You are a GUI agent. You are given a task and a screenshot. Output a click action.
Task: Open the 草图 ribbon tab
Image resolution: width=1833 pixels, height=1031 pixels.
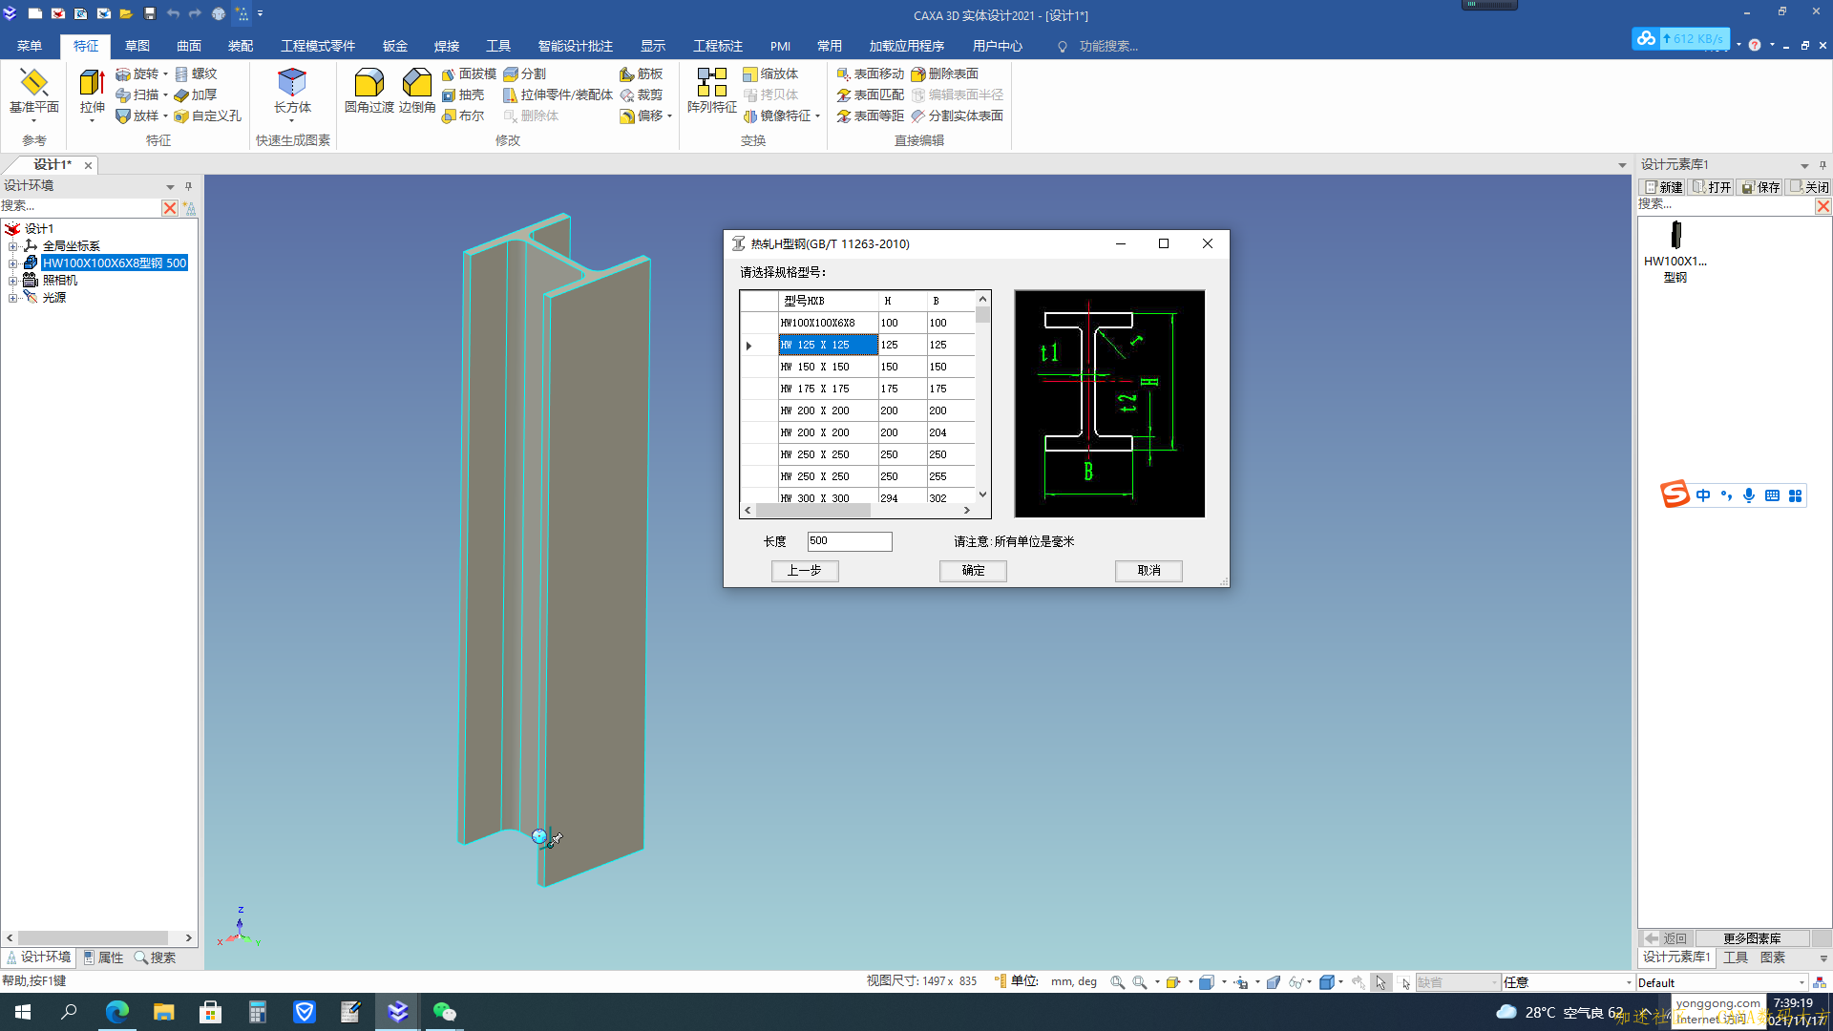(137, 46)
